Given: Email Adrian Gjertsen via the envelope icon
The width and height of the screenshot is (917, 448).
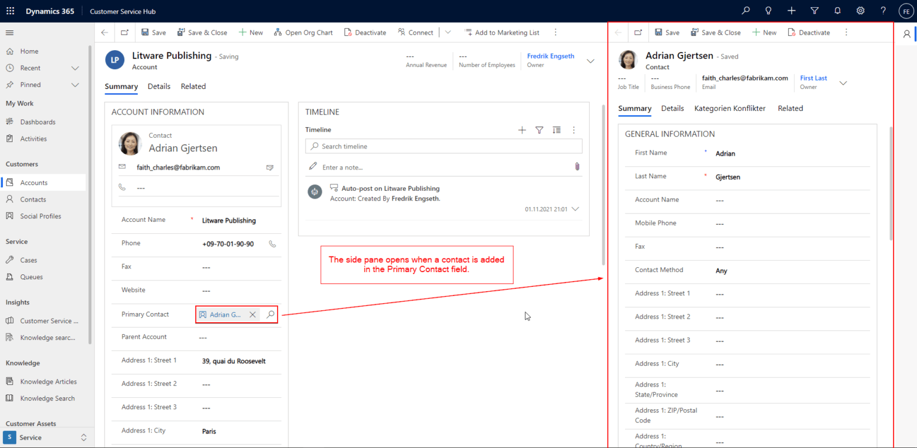Looking at the screenshot, I should 270,167.
